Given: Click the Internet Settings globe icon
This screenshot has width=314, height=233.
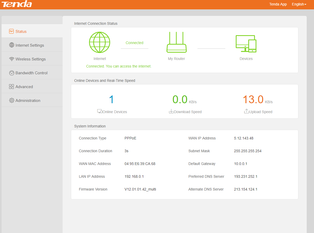Looking at the screenshot, I should [x=11, y=45].
